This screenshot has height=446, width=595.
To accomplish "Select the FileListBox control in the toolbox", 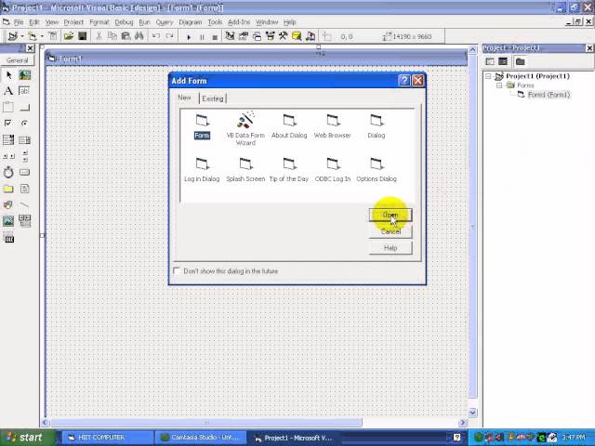I will click(x=25, y=189).
